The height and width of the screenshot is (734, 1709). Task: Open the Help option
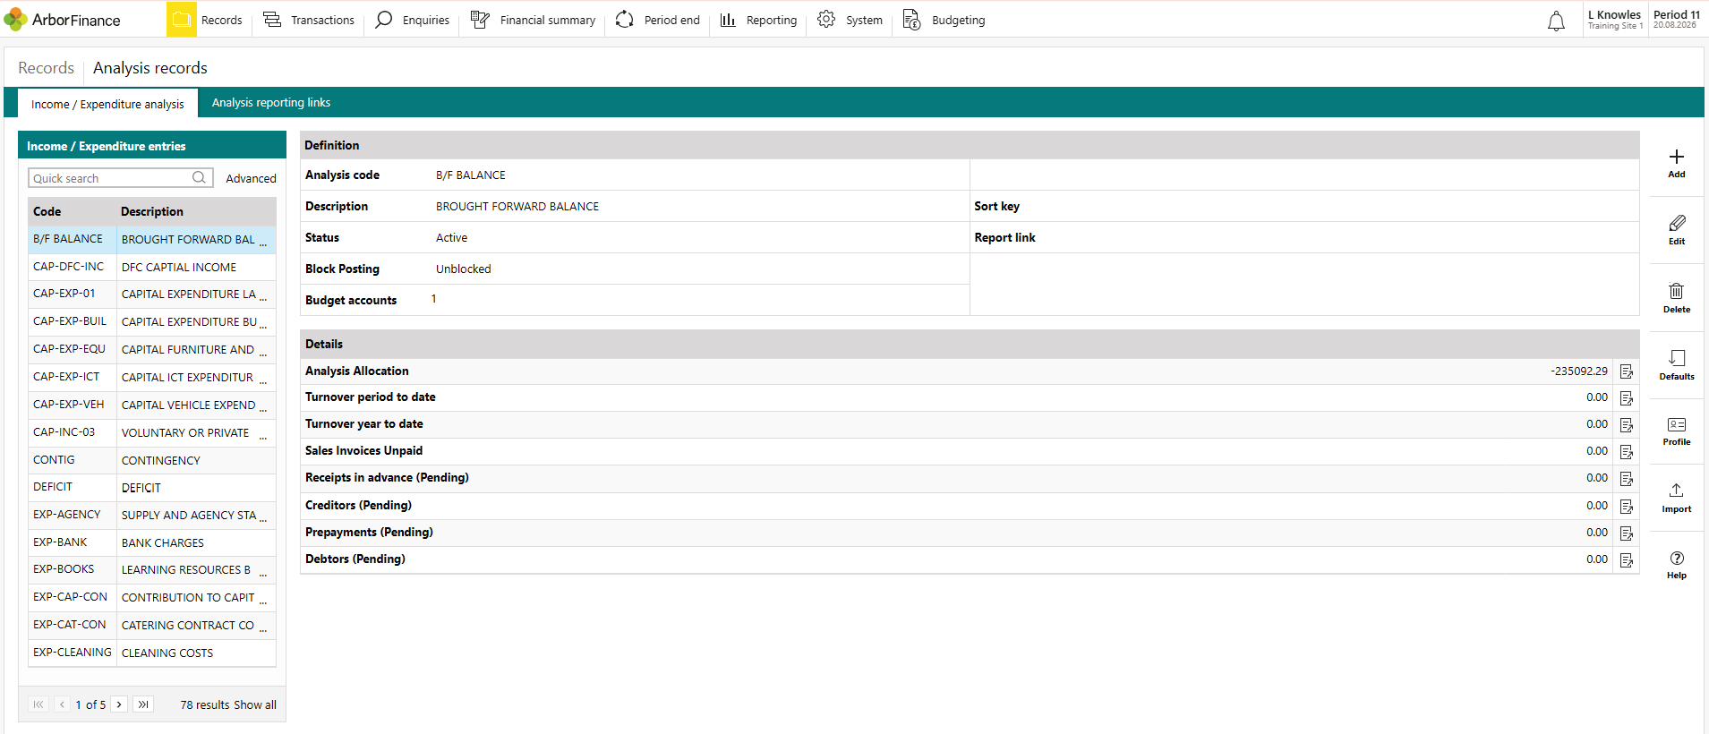click(x=1677, y=565)
